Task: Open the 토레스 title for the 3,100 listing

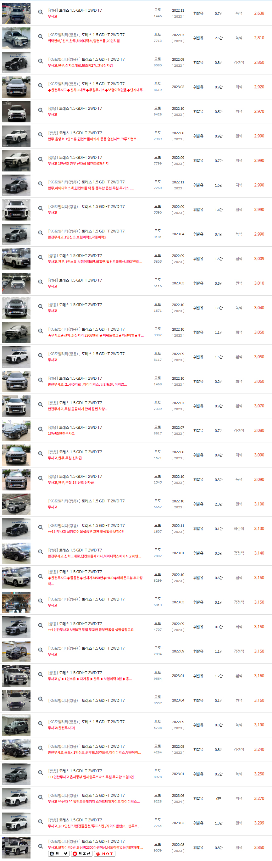Action: [86, 501]
